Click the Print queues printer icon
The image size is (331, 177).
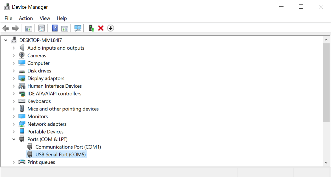point(22,162)
